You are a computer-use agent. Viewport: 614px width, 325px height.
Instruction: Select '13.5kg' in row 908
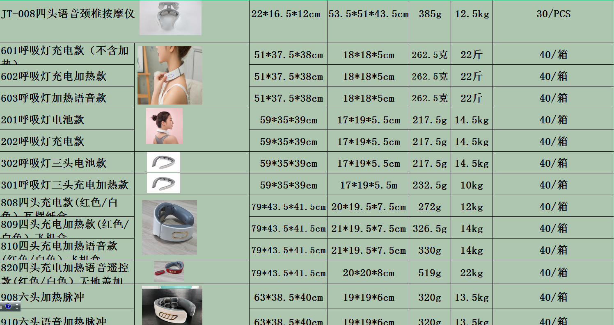pos(472,296)
